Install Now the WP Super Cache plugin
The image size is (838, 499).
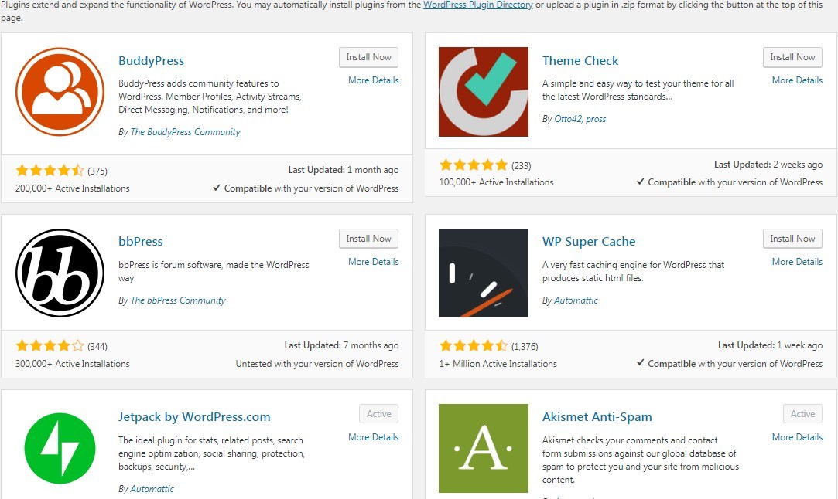[x=792, y=238]
